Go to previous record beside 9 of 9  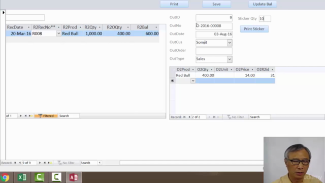(x=20, y=163)
